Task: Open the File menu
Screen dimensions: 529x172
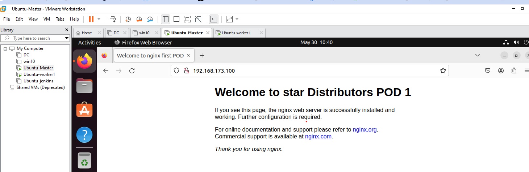Action: (x=7, y=19)
